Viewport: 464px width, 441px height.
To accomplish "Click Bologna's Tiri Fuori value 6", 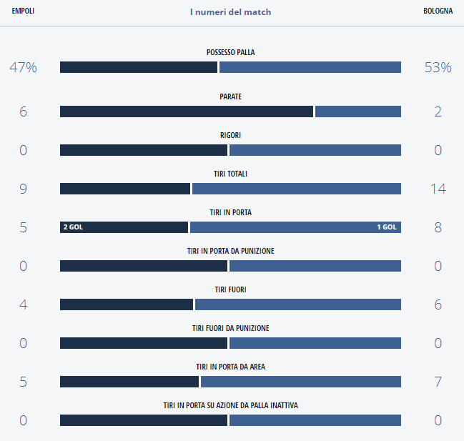I will (x=438, y=305).
